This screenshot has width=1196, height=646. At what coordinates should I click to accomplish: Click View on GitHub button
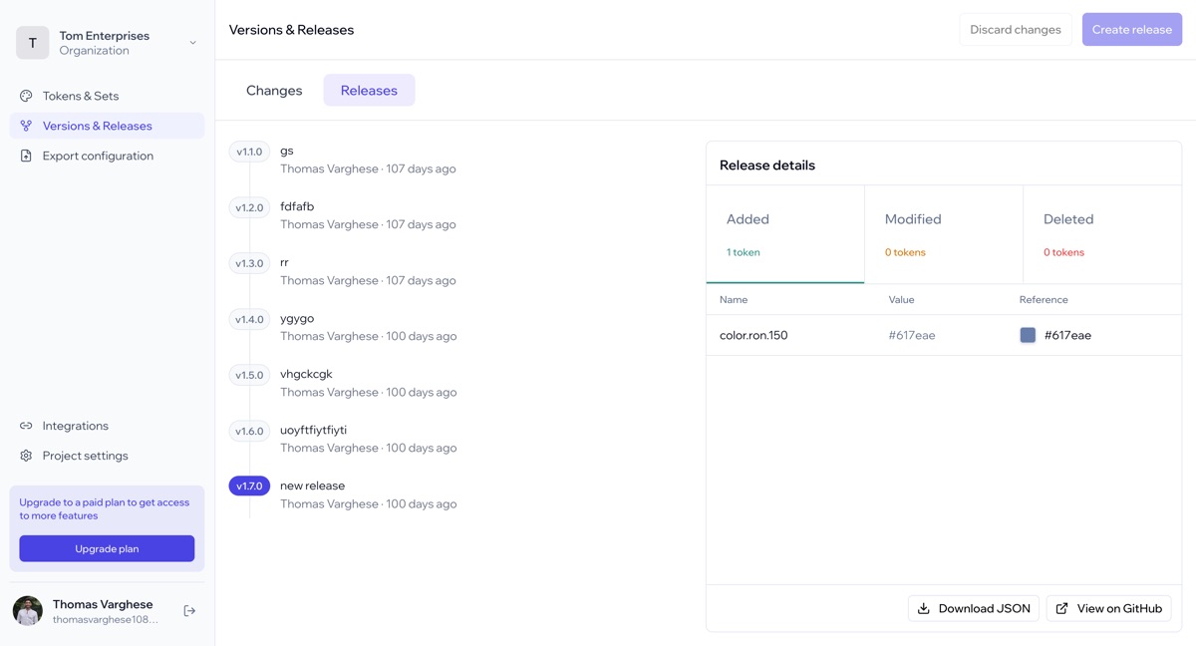[1108, 608]
